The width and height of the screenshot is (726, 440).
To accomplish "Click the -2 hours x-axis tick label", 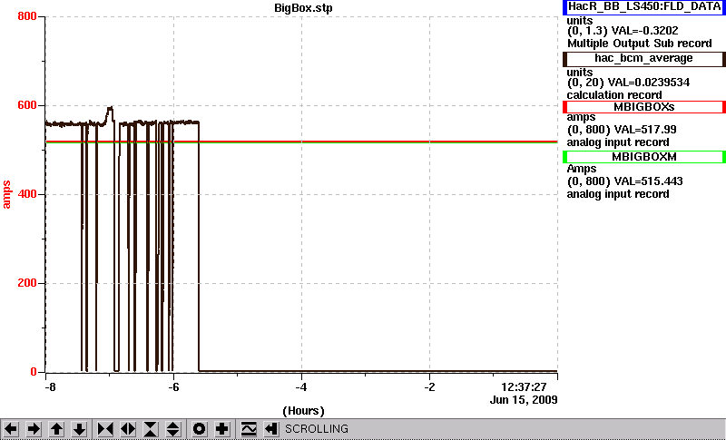I will (429, 386).
